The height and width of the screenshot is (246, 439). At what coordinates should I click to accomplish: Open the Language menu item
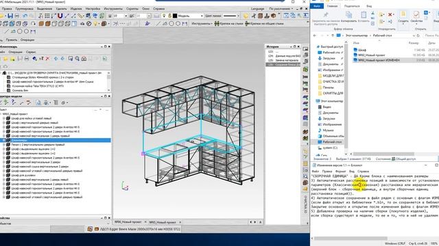pyautogui.click(x=257, y=9)
